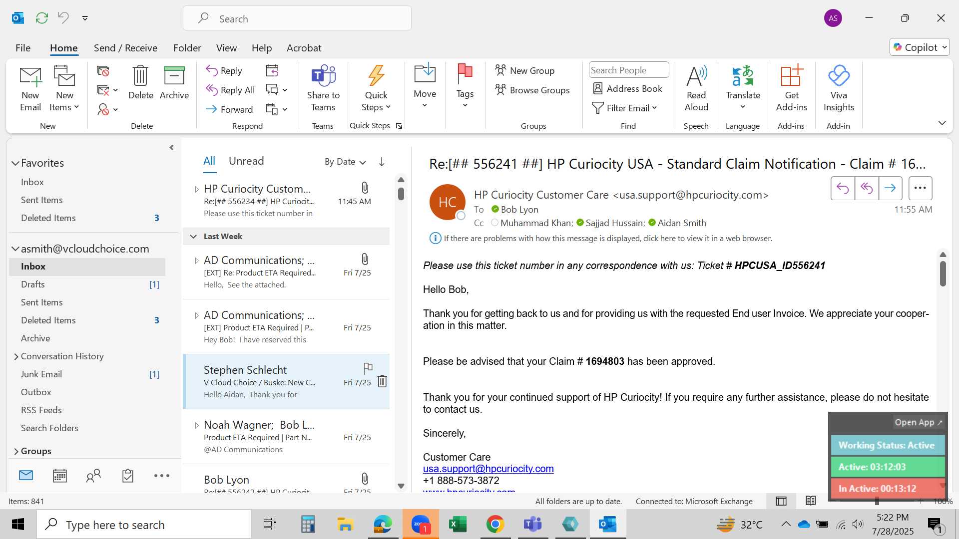Switch to Calendar view
This screenshot has height=539, width=959.
point(60,476)
